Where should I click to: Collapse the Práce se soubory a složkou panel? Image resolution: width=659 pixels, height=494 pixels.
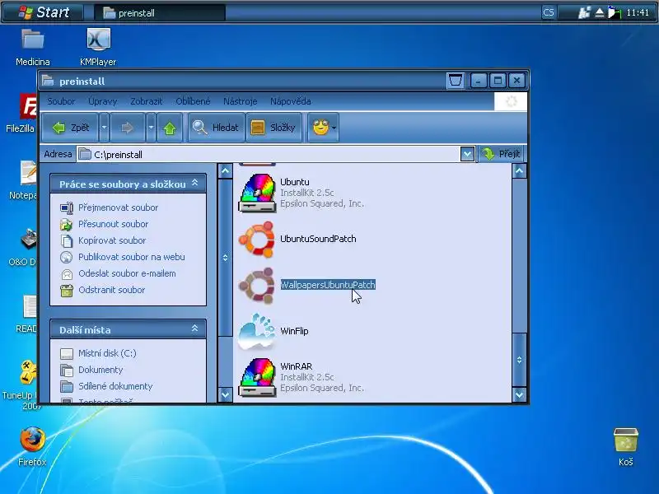(x=194, y=183)
